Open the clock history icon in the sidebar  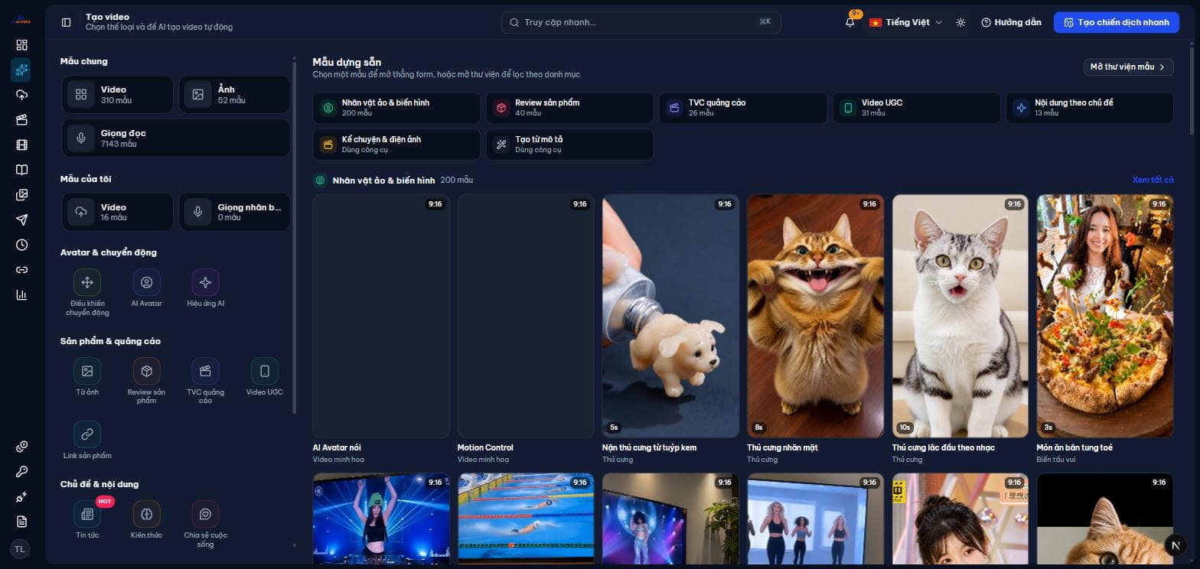21,245
